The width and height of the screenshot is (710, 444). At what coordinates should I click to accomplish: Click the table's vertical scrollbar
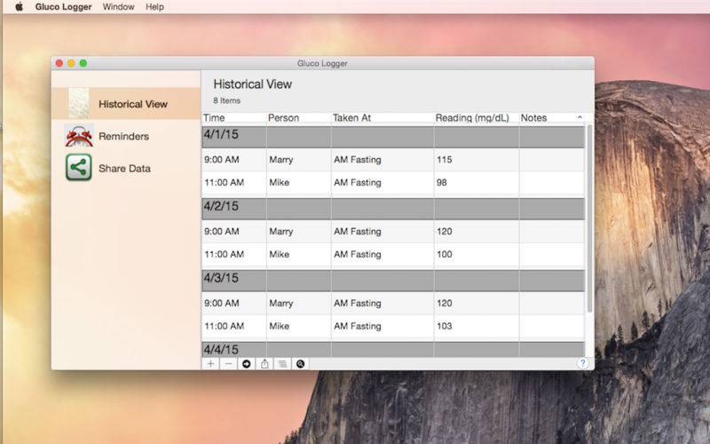click(x=589, y=218)
